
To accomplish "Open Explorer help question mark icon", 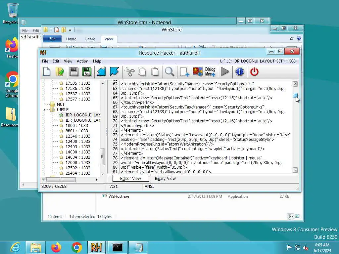I will pos(299,39).
